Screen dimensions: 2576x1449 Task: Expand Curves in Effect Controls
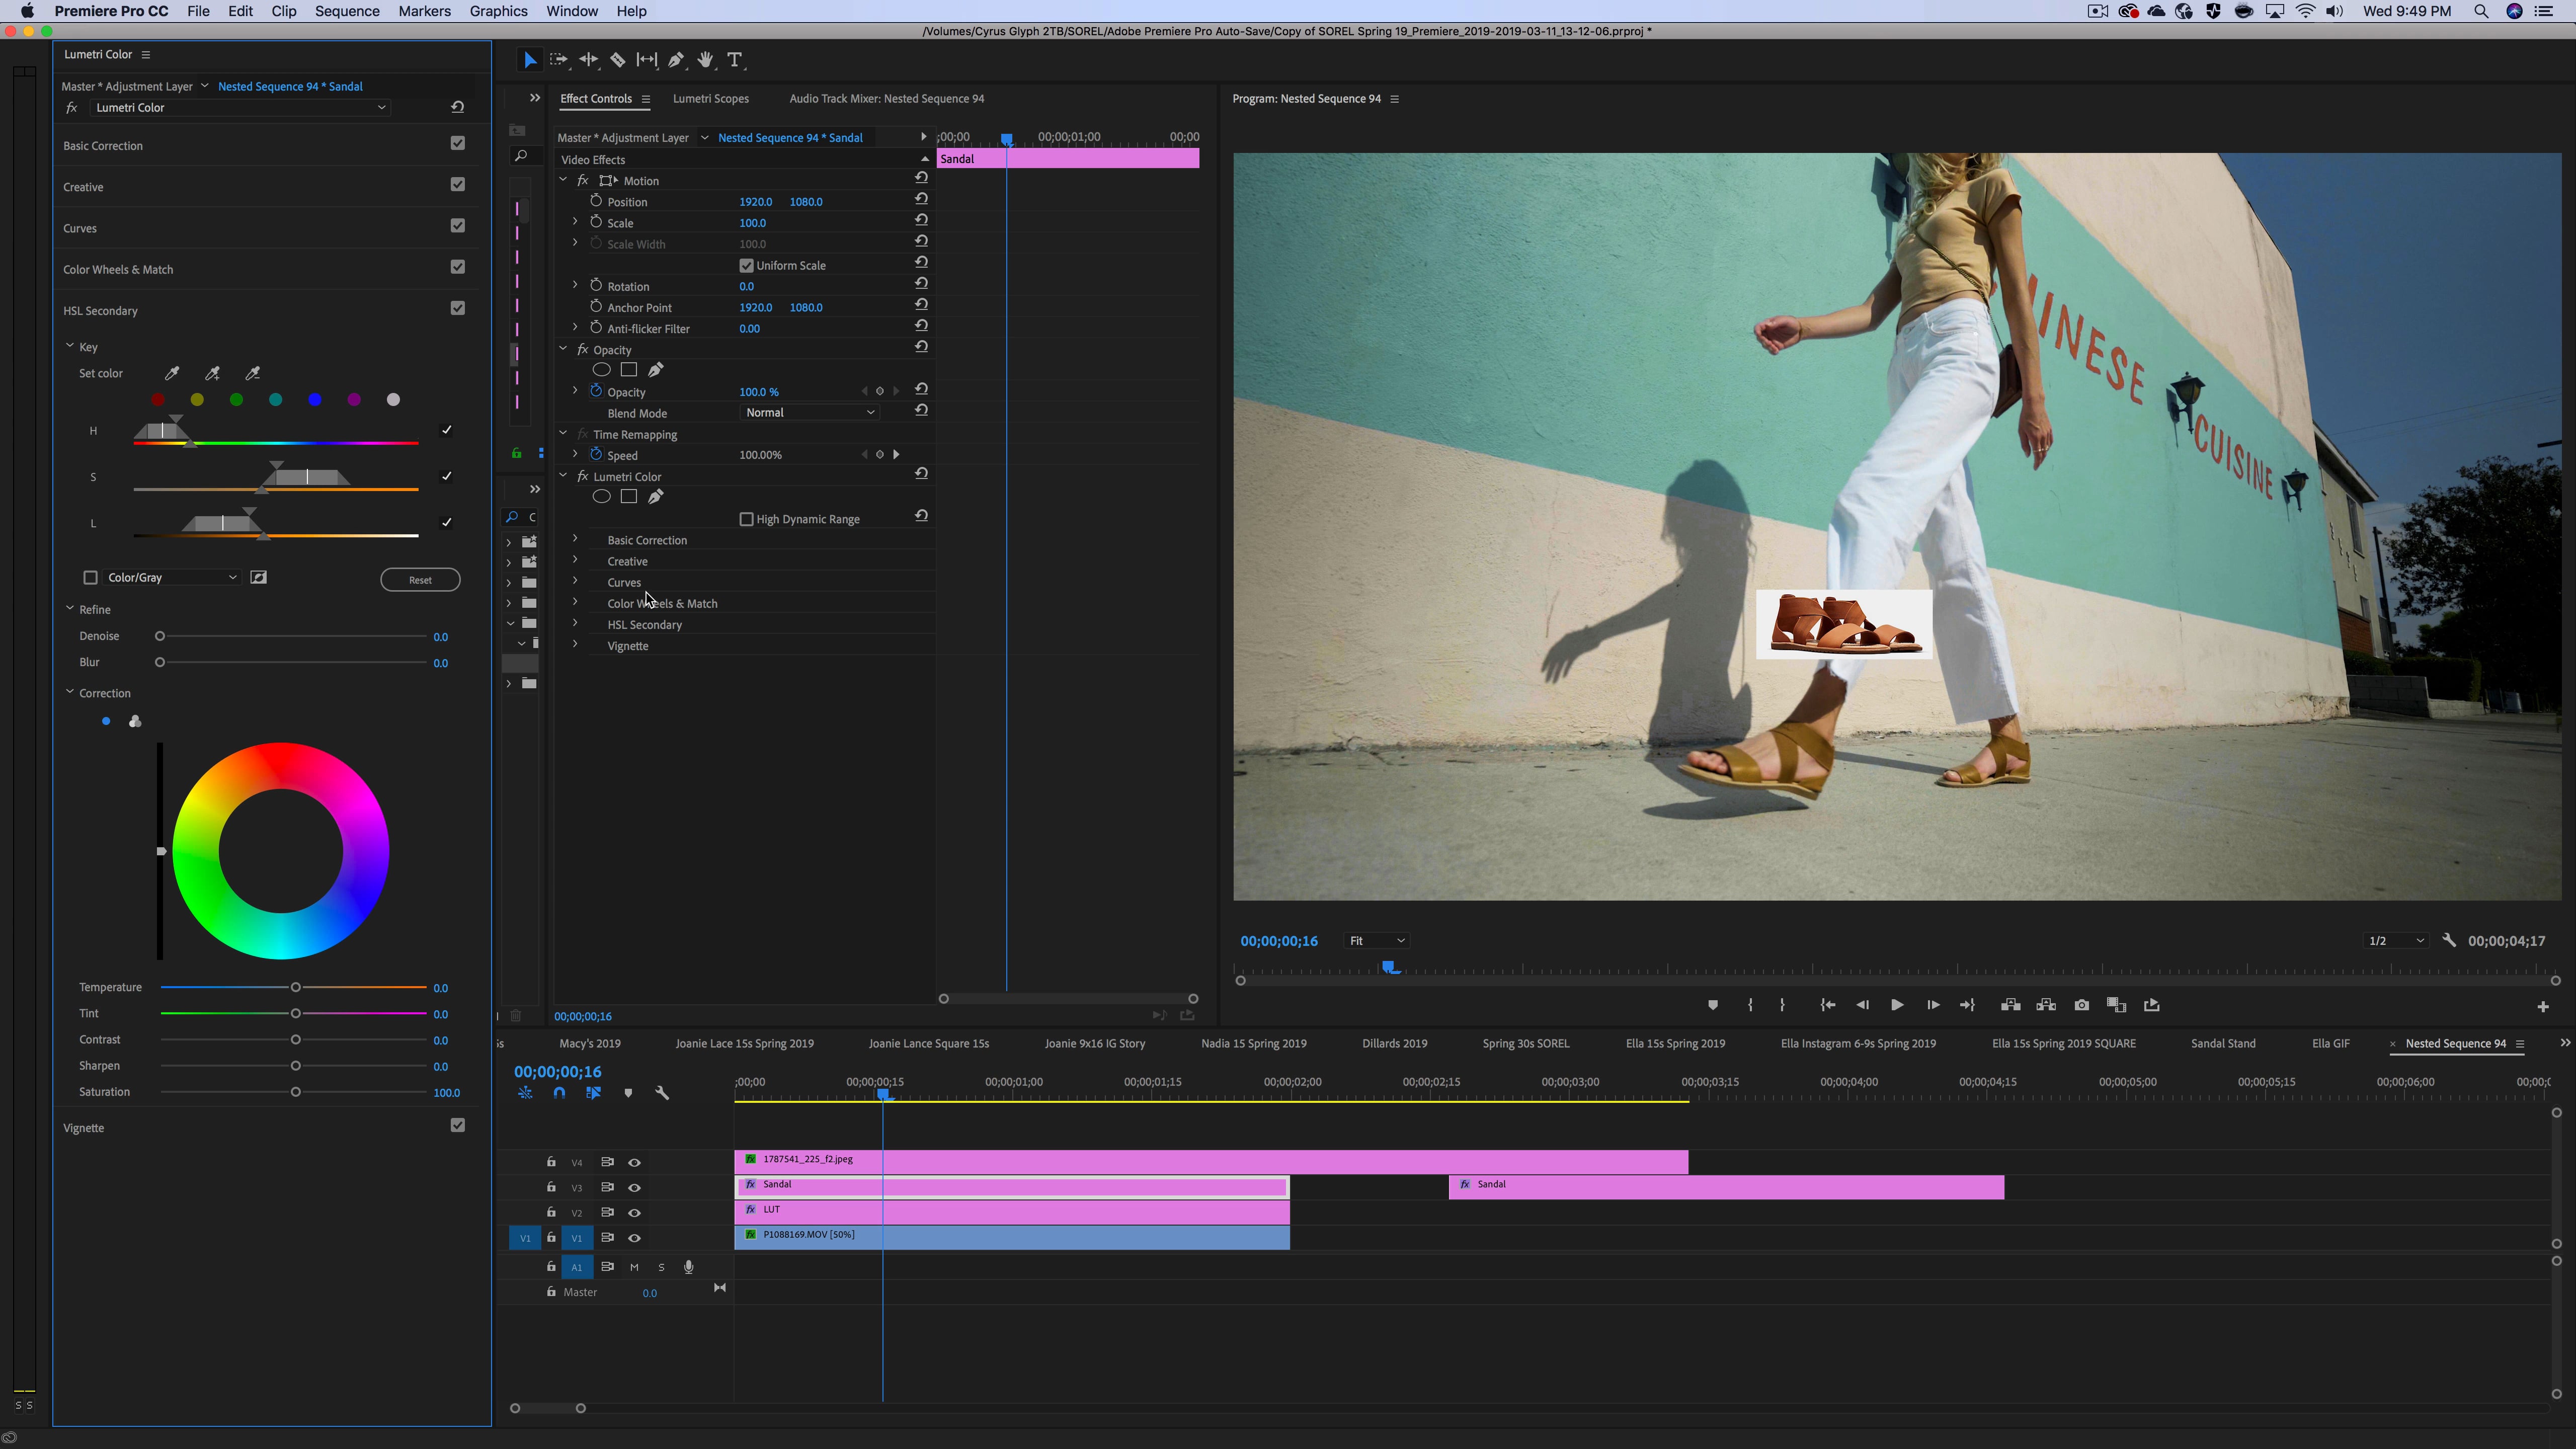pos(575,581)
